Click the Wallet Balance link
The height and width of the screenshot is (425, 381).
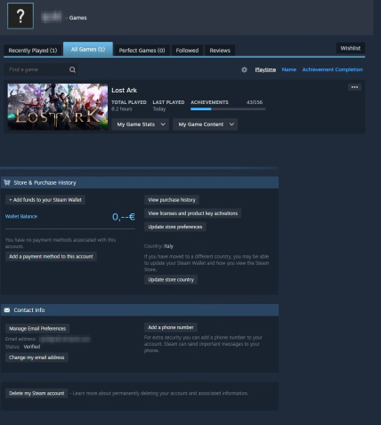click(x=21, y=216)
